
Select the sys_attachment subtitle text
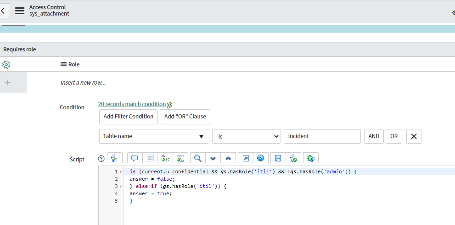[x=49, y=14]
